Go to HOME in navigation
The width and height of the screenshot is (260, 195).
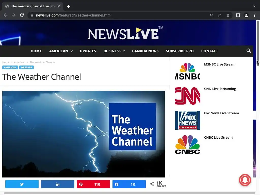pos(36,51)
